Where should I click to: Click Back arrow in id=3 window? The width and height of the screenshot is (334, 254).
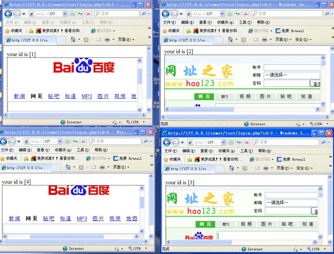pos(167,142)
